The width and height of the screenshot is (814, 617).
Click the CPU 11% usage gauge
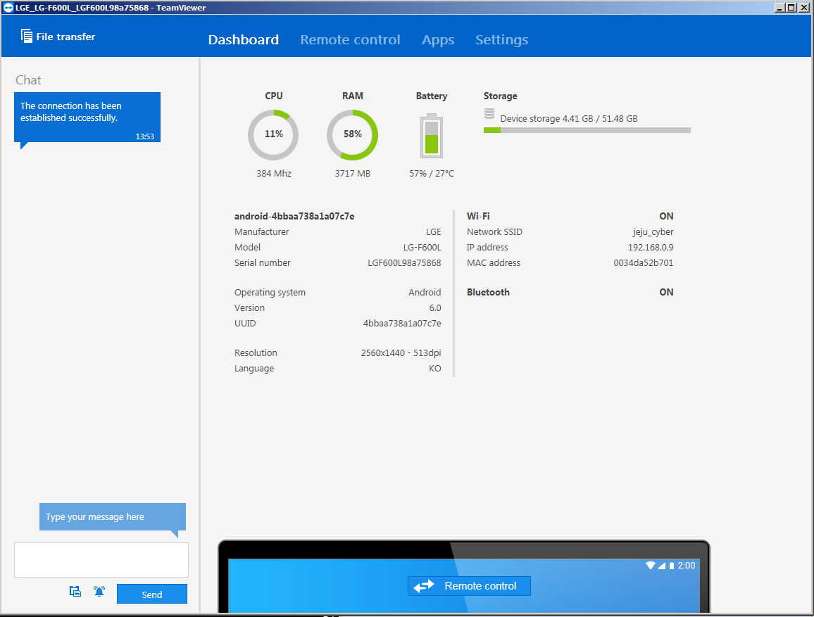pyautogui.click(x=273, y=134)
